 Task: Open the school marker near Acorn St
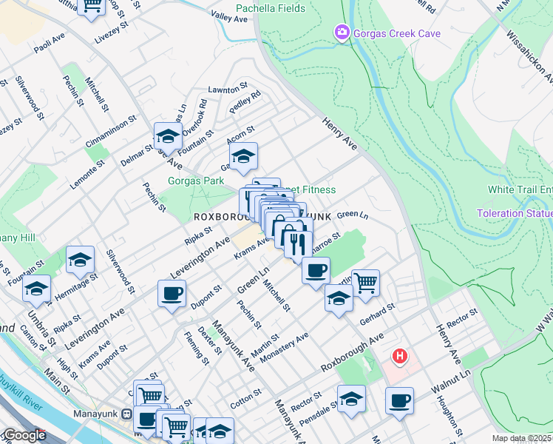pyautogui.click(x=243, y=157)
